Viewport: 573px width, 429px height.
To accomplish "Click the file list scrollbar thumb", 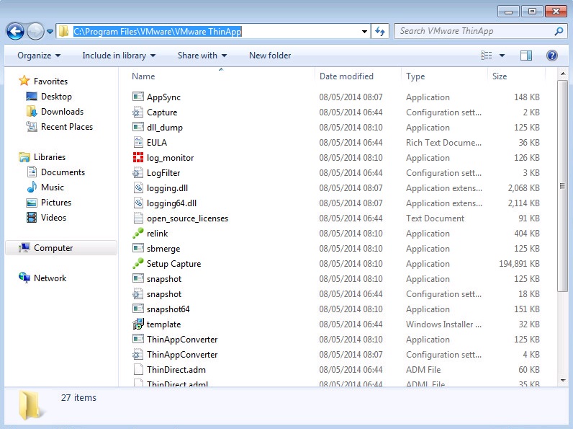I will (562, 186).
